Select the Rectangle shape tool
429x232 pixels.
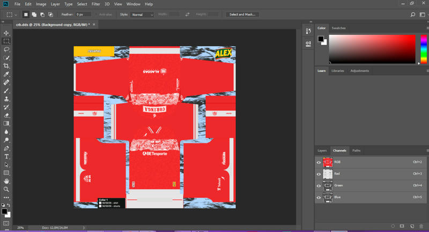pyautogui.click(x=6, y=173)
